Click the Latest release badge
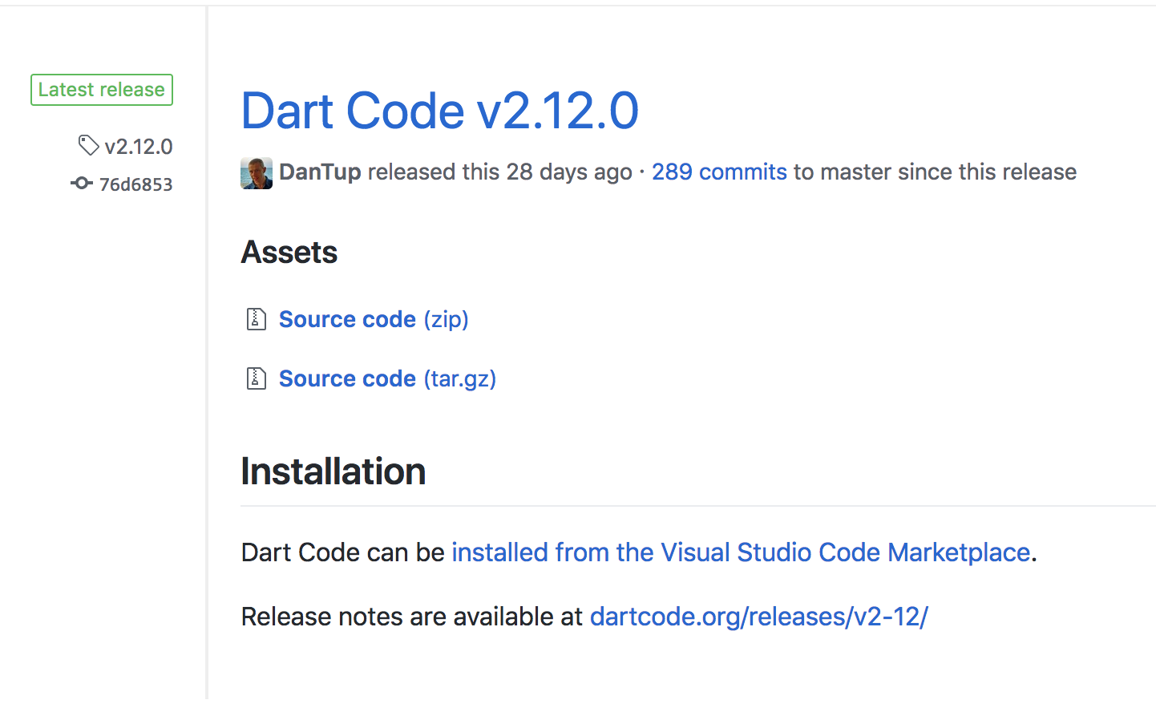The width and height of the screenshot is (1156, 712). tap(102, 90)
